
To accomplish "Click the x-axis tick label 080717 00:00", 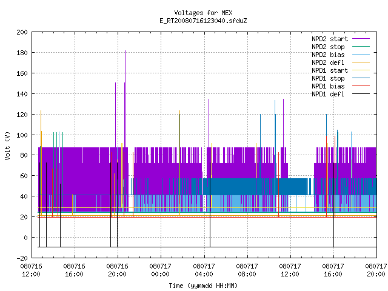I will tap(160, 270).
